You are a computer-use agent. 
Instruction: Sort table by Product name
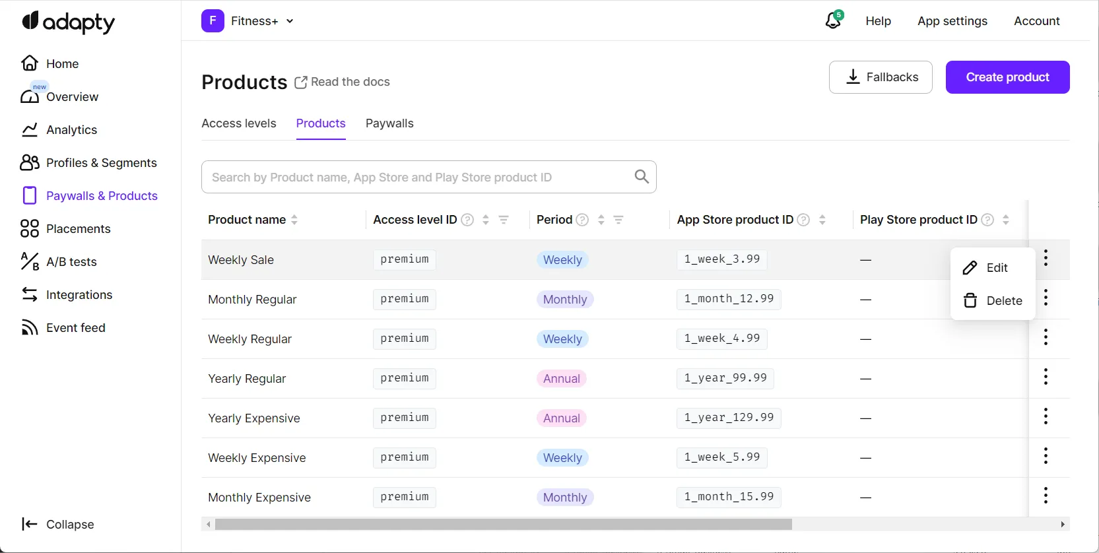coord(294,220)
